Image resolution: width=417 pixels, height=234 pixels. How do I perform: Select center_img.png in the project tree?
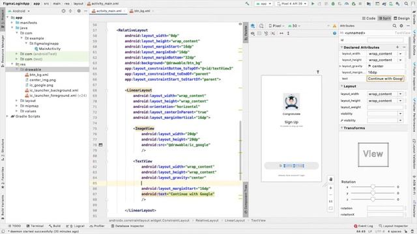(40, 79)
